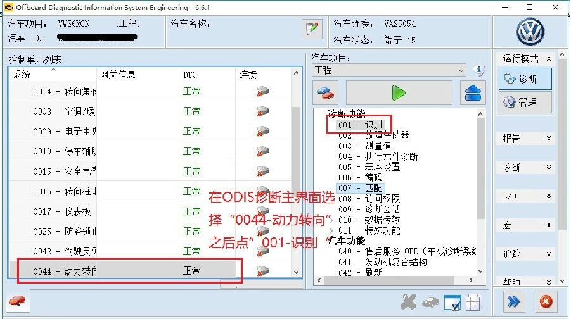Click the red circle X stop button
The height and width of the screenshot is (319, 571).
pos(546,301)
